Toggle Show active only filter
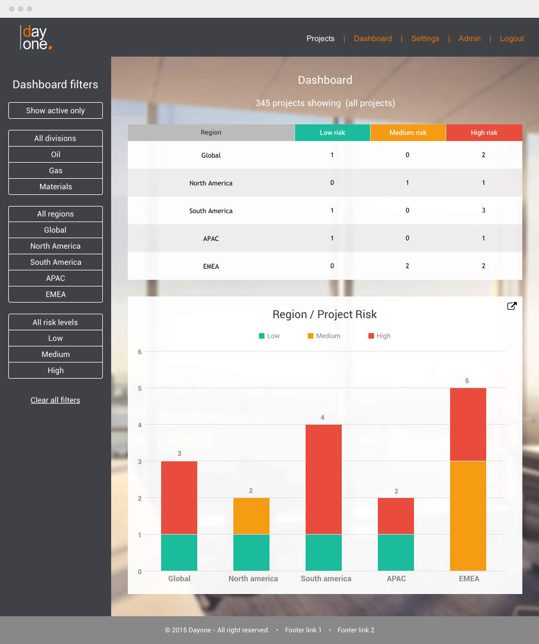The image size is (539, 644). [56, 110]
